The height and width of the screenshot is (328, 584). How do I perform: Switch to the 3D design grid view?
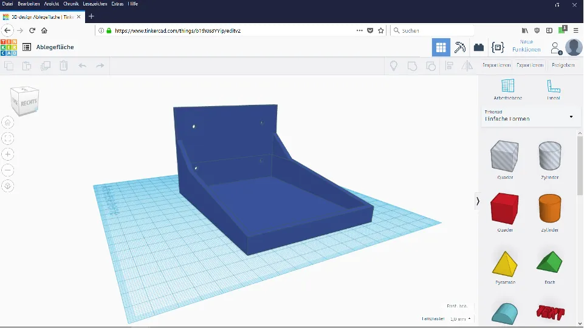(x=441, y=47)
